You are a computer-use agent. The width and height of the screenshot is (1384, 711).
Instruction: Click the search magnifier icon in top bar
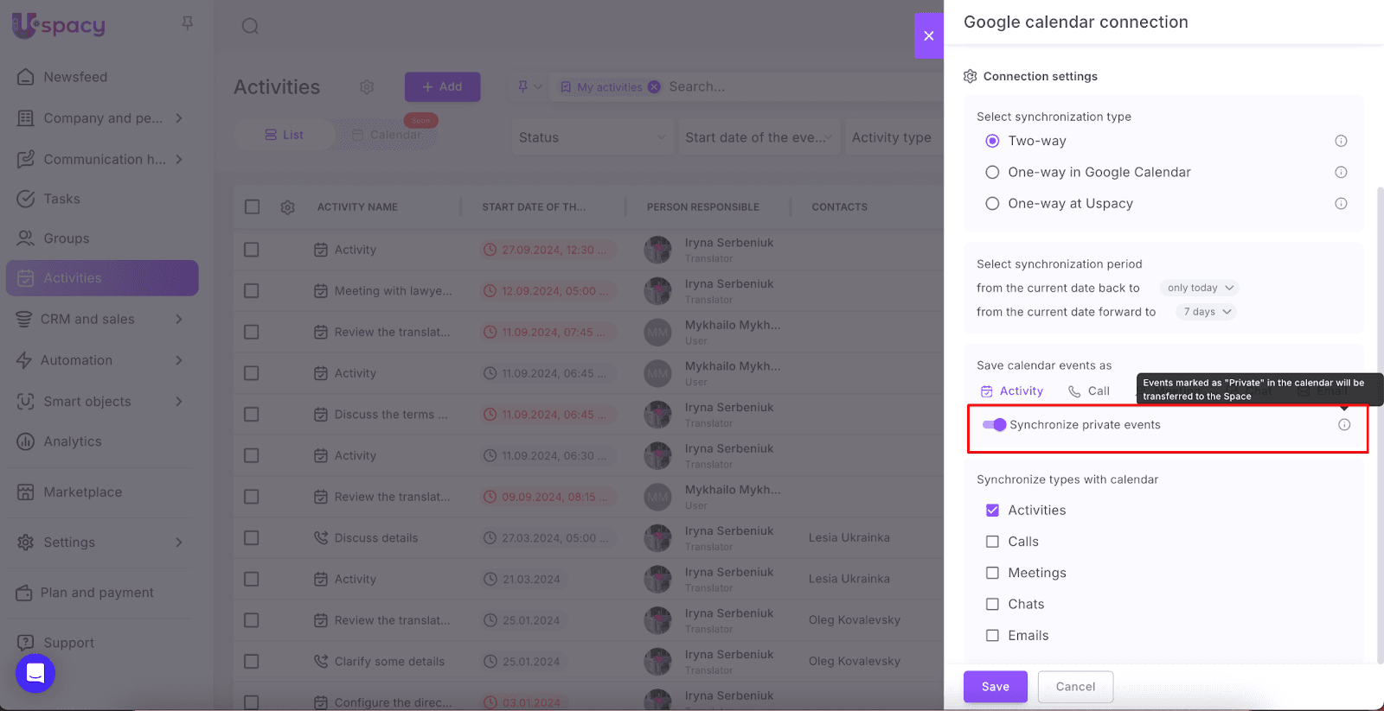250,26
